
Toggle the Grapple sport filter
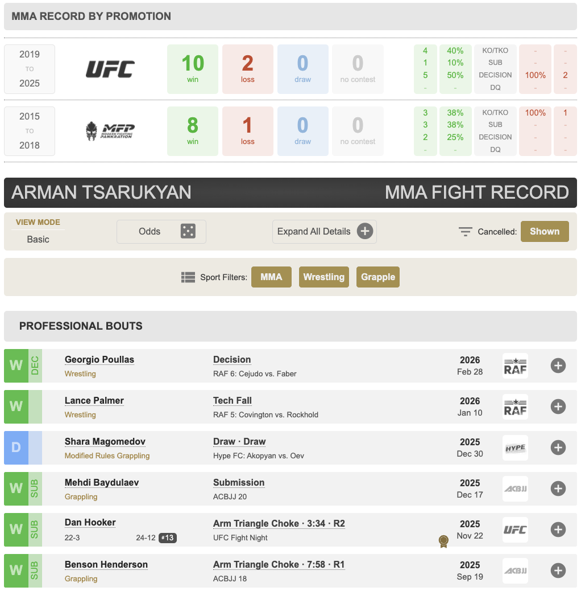coord(377,277)
